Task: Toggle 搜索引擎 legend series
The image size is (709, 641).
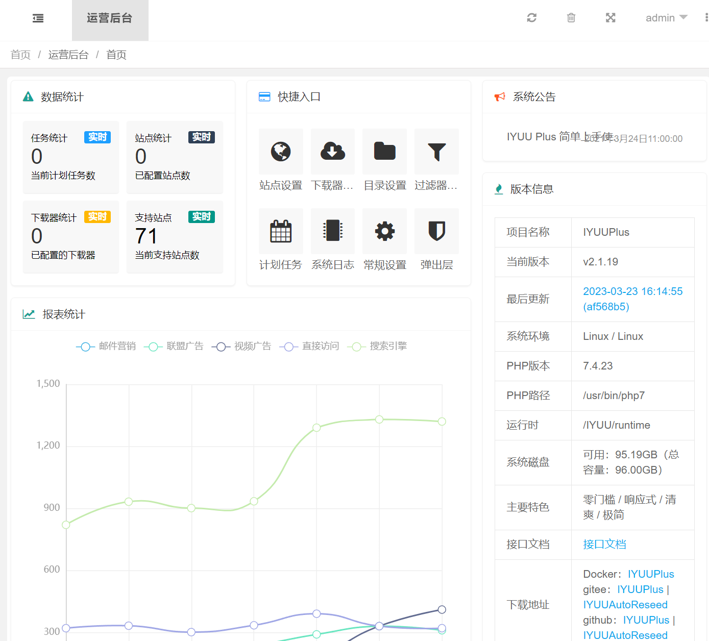Action: coord(377,346)
